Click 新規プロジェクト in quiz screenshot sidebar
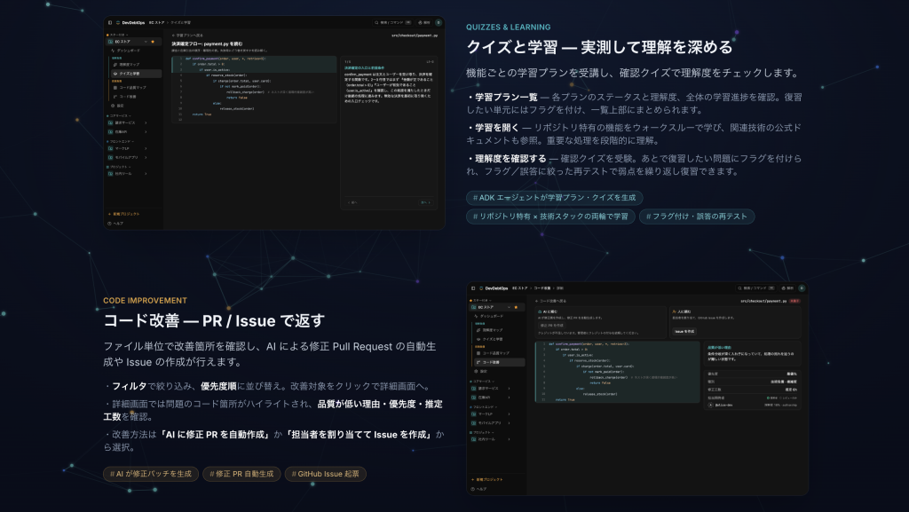 pos(124,214)
